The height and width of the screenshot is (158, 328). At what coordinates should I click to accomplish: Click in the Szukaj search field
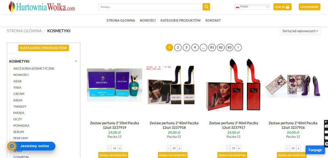(151, 7)
